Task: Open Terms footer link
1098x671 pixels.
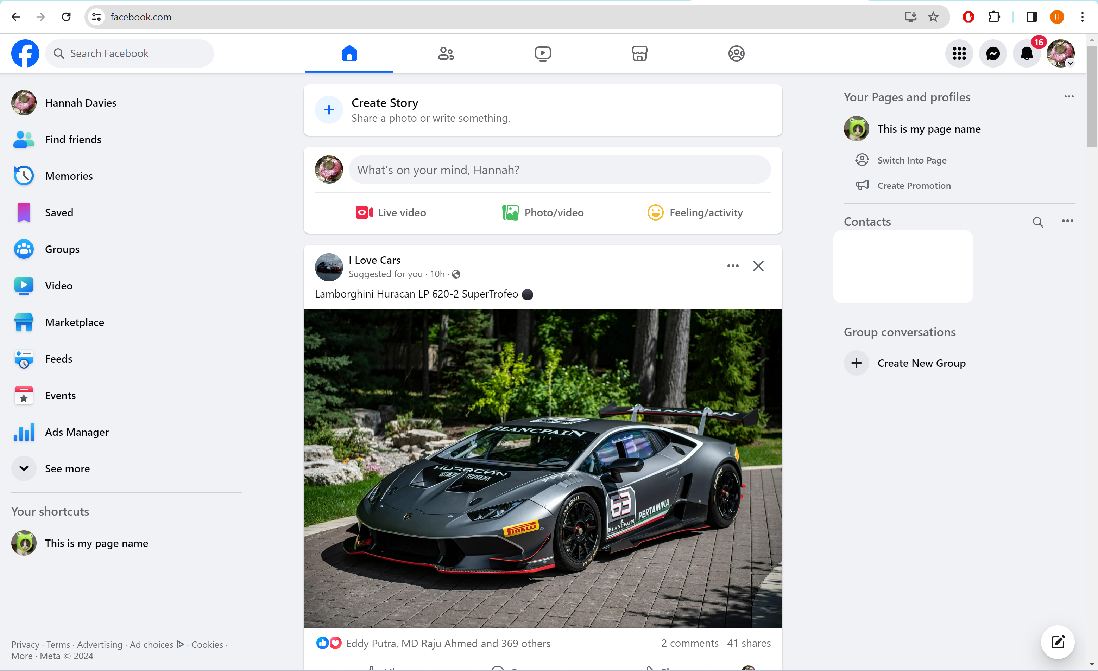Action: (58, 644)
